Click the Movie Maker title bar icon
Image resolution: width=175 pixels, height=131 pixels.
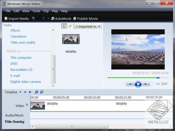coord(4,4)
